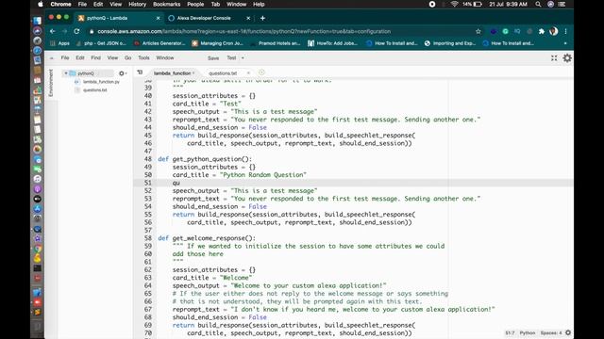Click the IQ extension icon
The width and height of the screenshot is (604, 339).
[x=517, y=31]
